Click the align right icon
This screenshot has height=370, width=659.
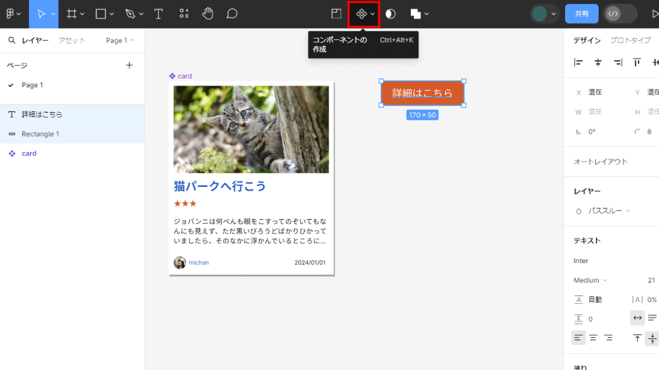point(618,62)
